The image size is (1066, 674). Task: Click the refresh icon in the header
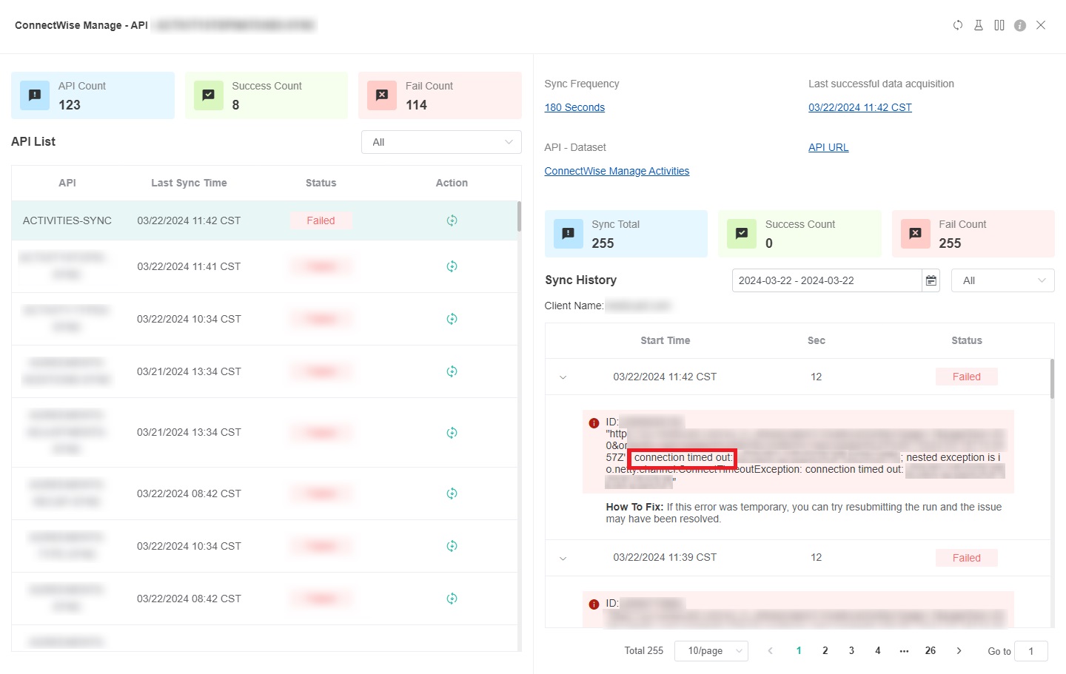coord(958,25)
